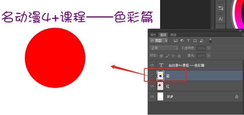
Task: Click the purple 名动漫4+课程 title on canvas
Action: click(77, 17)
